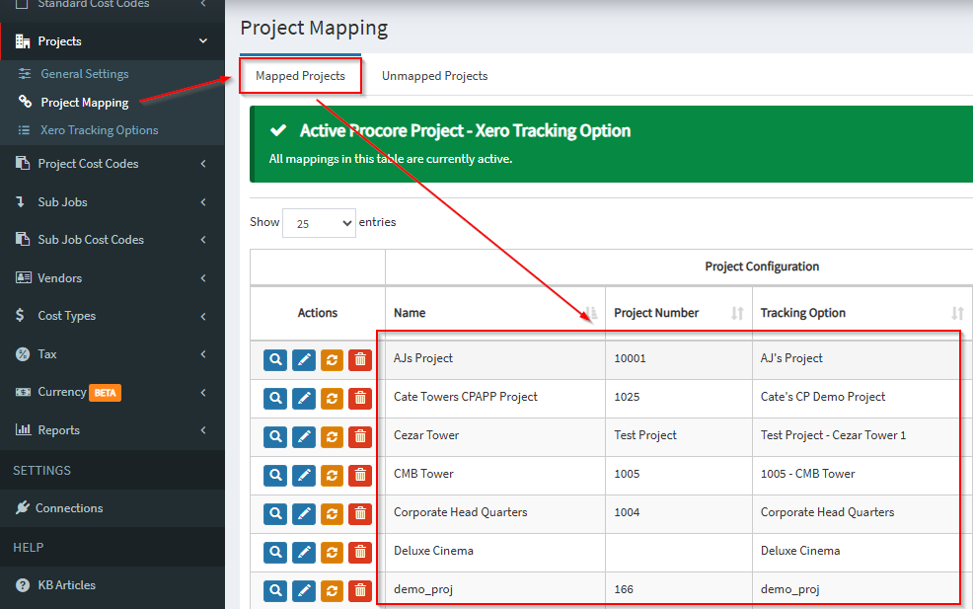973x609 pixels.
Task: Click the project number '1004'
Action: point(627,513)
